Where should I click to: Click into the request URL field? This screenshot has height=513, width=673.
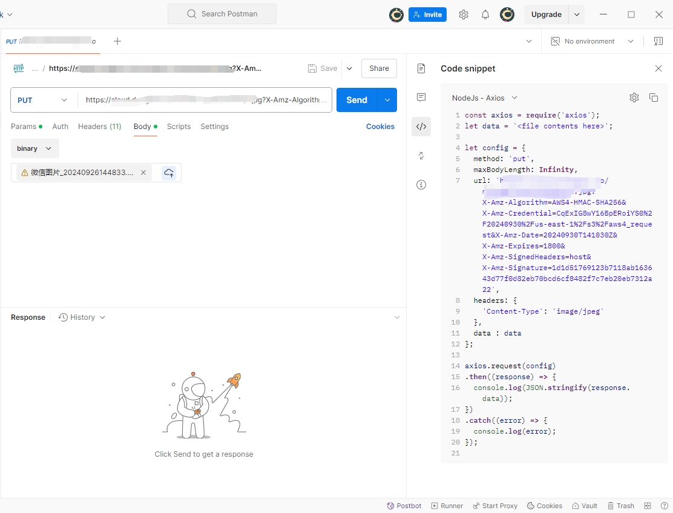pos(205,100)
